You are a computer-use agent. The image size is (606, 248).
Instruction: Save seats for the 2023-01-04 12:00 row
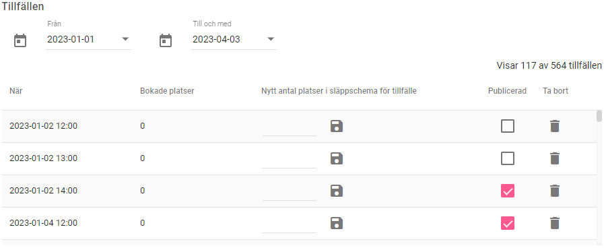[x=337, y=223]
